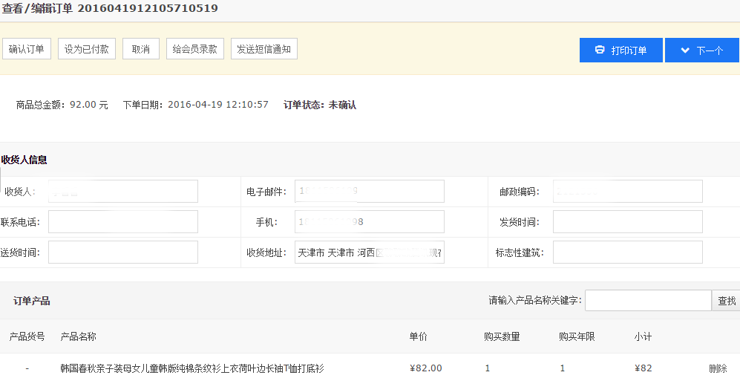
Task: Search products with 查找 button
Action: pyautogui.click(x=726, y=301)
